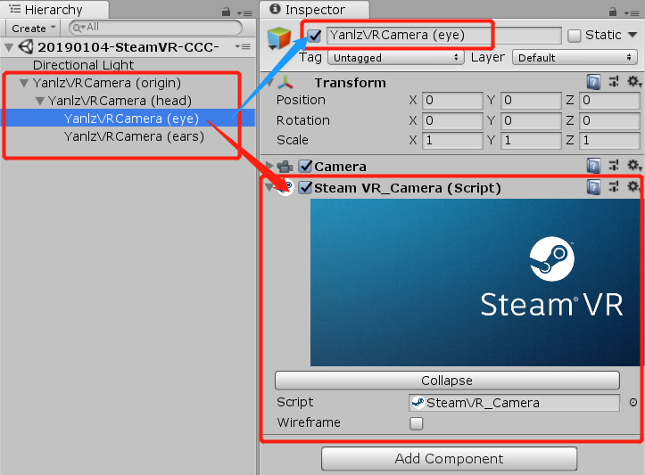Click the Position X field
The width and height of the screenshot is (645, 475).
(452, 101)
